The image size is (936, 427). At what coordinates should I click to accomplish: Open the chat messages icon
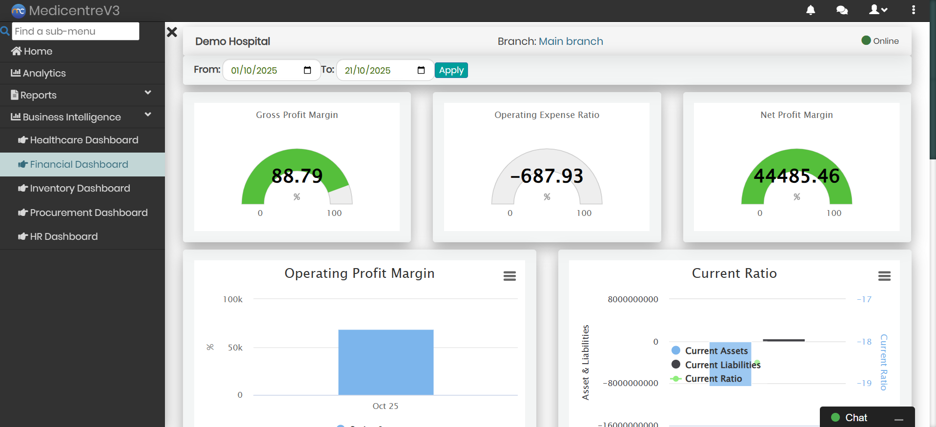(842, 10)
